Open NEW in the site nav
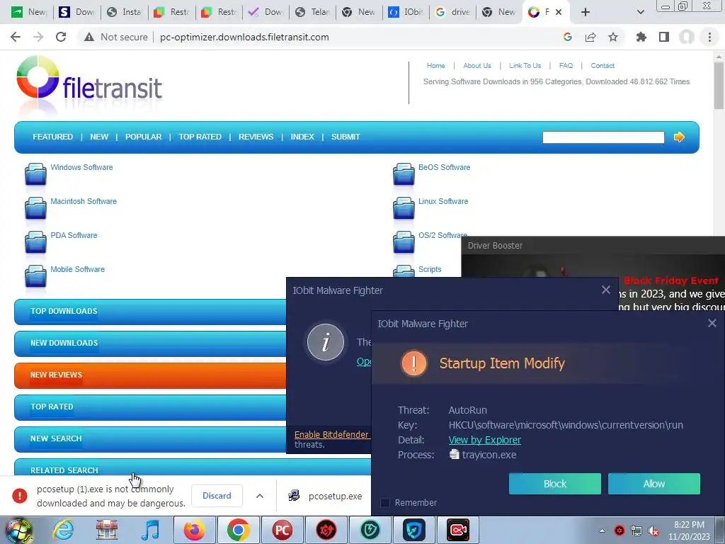The height and width of the screenshot is (544, 725). tap(99, 137)
